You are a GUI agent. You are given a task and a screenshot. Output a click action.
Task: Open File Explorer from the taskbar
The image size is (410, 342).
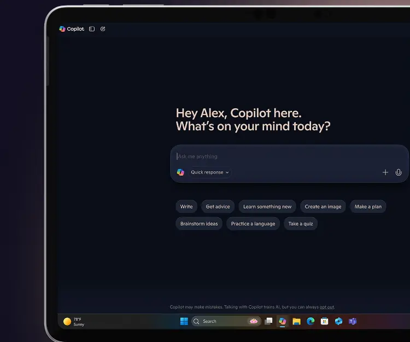pos(296,321)
